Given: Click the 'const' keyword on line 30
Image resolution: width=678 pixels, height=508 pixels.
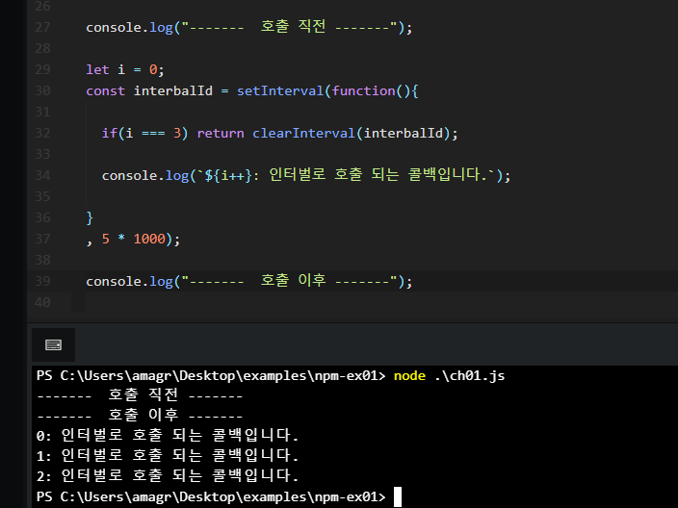Looking at the screenshot, I should [106, 90].
